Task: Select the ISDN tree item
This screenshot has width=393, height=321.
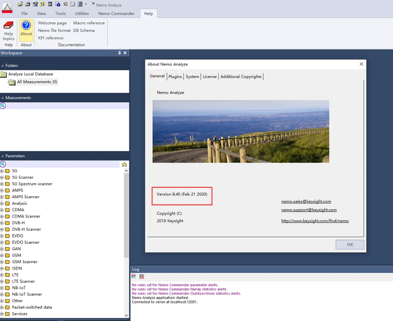Action: (x=17, y=268)
